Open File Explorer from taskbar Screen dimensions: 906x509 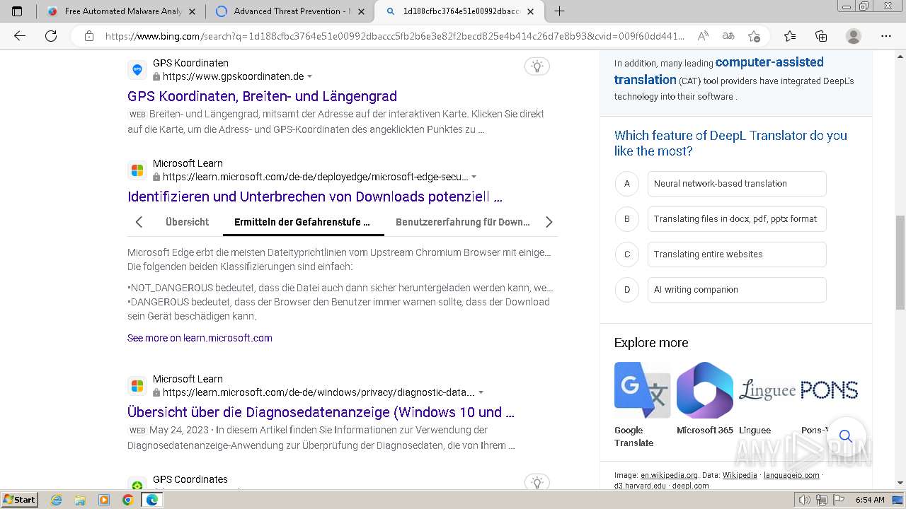click(x=80, y=500)
